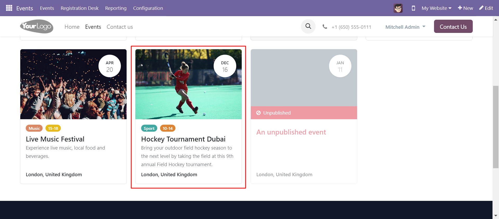Go to the Home page link

point(72,27)
